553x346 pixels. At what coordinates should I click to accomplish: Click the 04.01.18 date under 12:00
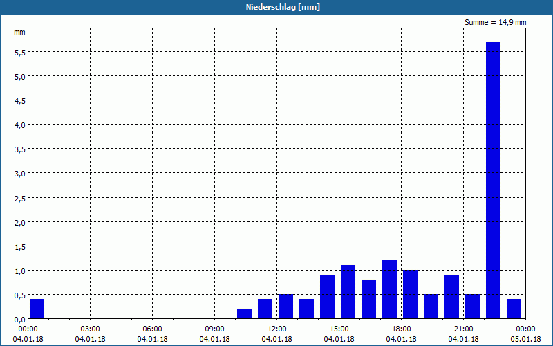(277, 339)
